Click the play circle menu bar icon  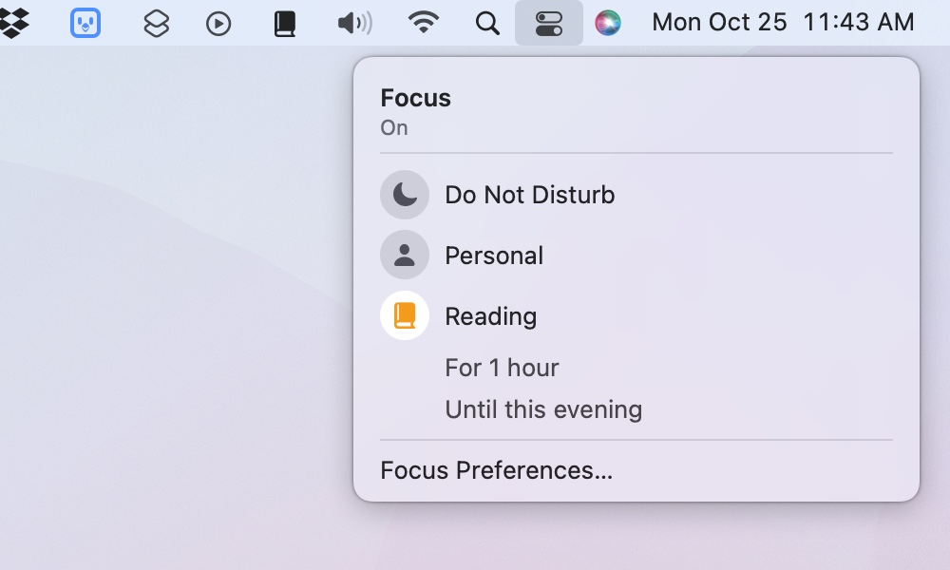point(218,24)
